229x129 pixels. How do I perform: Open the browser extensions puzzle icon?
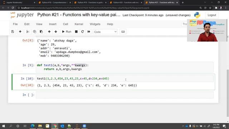click(x=216, y=8)
